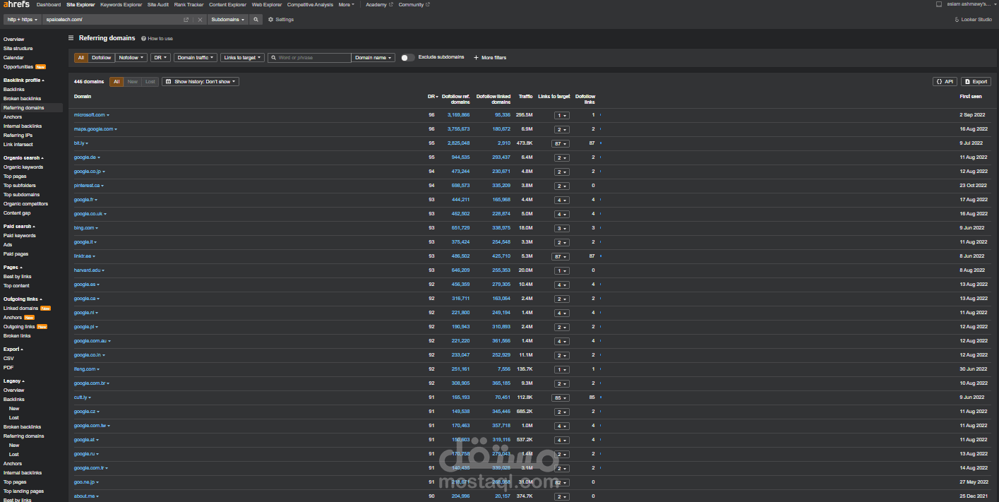Open the Dashboard tab

(49, 4)
